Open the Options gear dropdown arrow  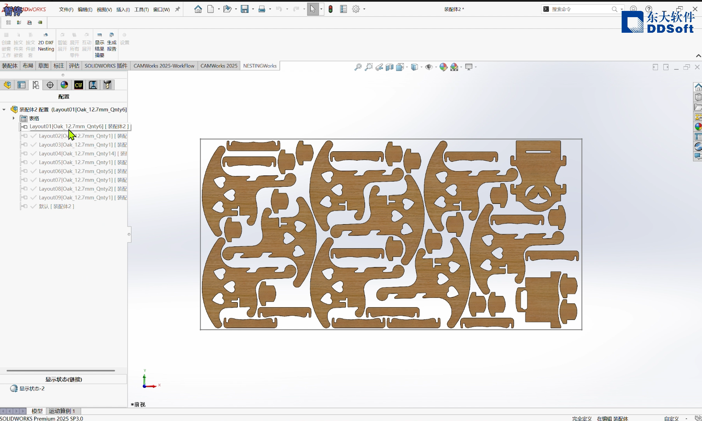(364, 9)
